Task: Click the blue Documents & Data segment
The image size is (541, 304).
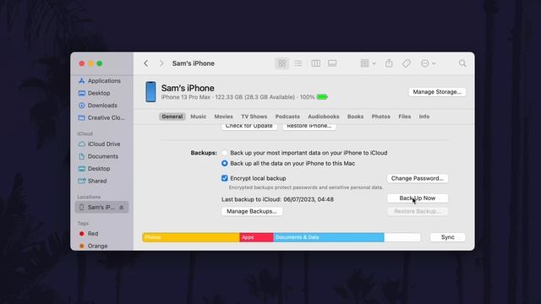Action: tap(329, 237)
